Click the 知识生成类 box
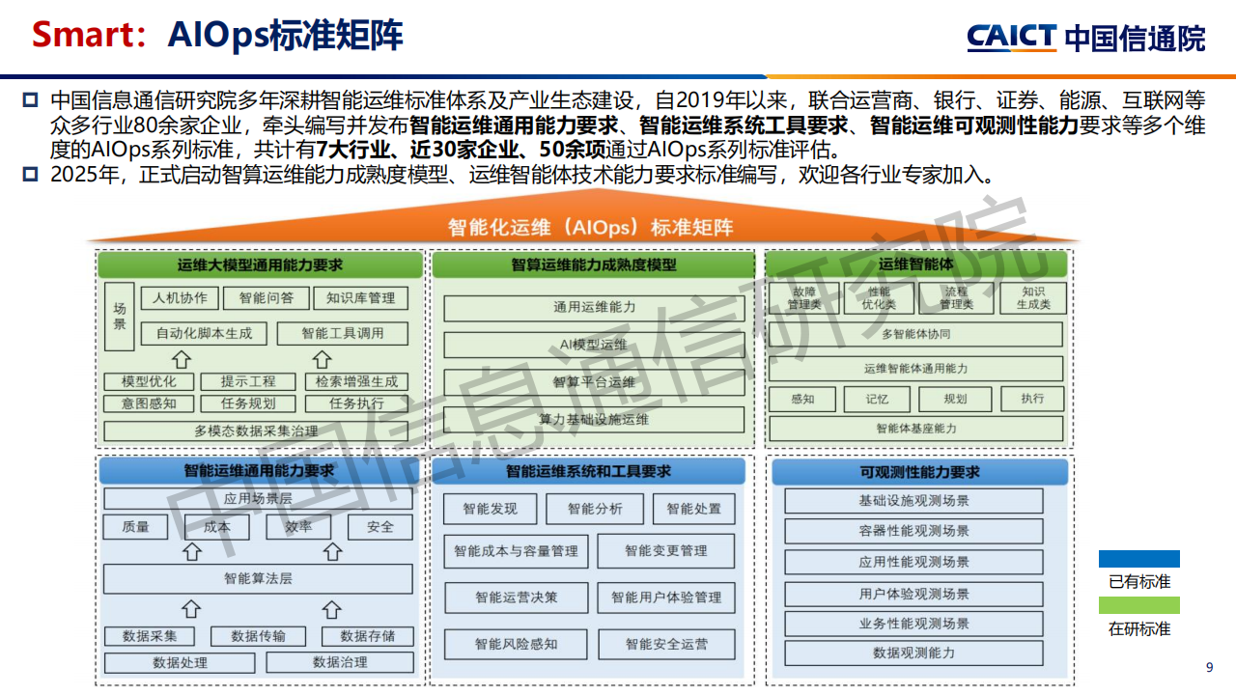Viewport: 1236px width, 695px height. [1033, 297]
